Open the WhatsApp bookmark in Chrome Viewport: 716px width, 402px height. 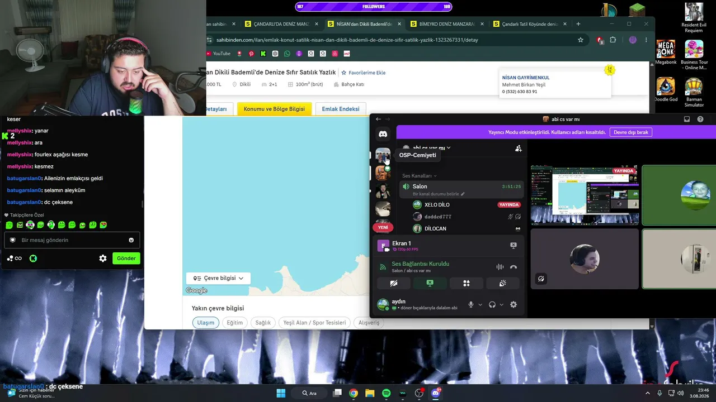[287, 54]
